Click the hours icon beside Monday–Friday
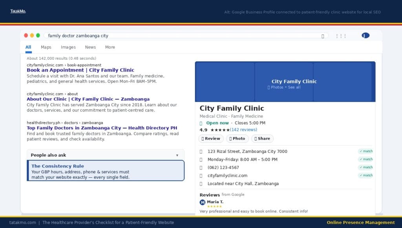The height and width of the screenshot is (228, 402). pyautogui.click(x=201, y=160)
